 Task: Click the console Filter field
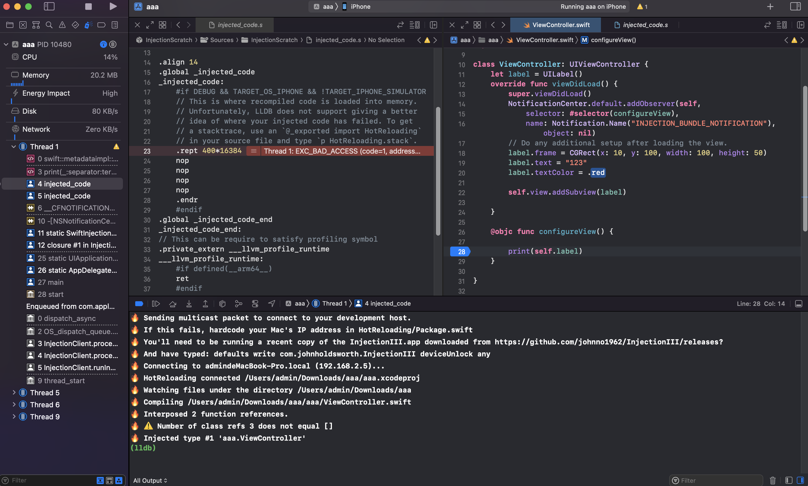tap(717, 481)
